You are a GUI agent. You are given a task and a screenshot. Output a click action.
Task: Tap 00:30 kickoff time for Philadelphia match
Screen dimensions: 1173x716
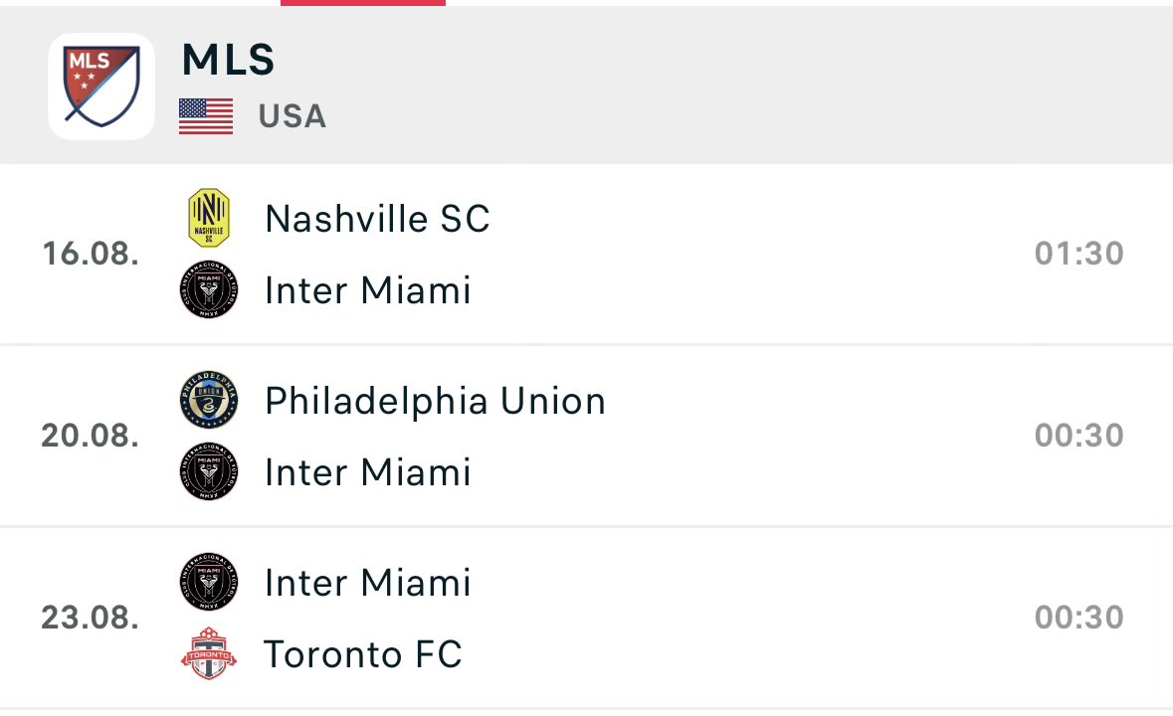click(1078, 436)
